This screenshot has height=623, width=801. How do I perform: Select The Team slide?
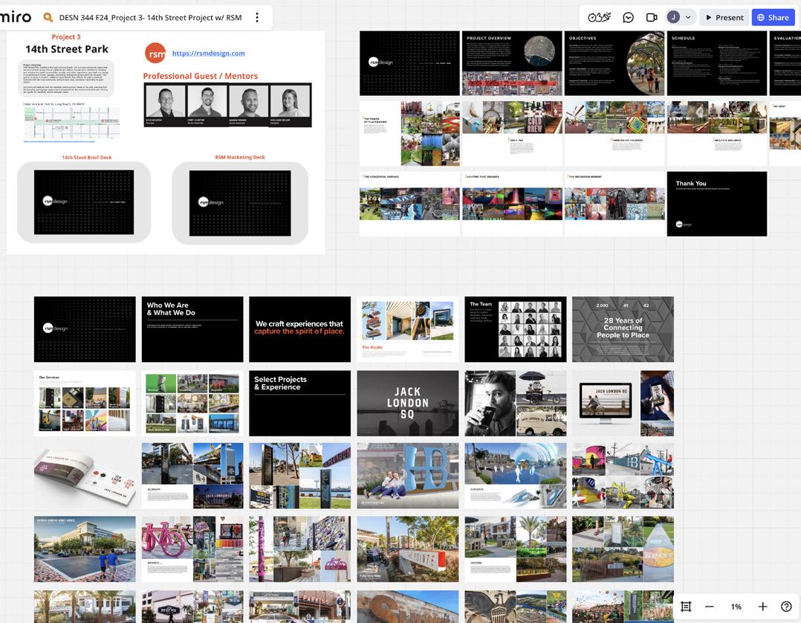point(516,329)
